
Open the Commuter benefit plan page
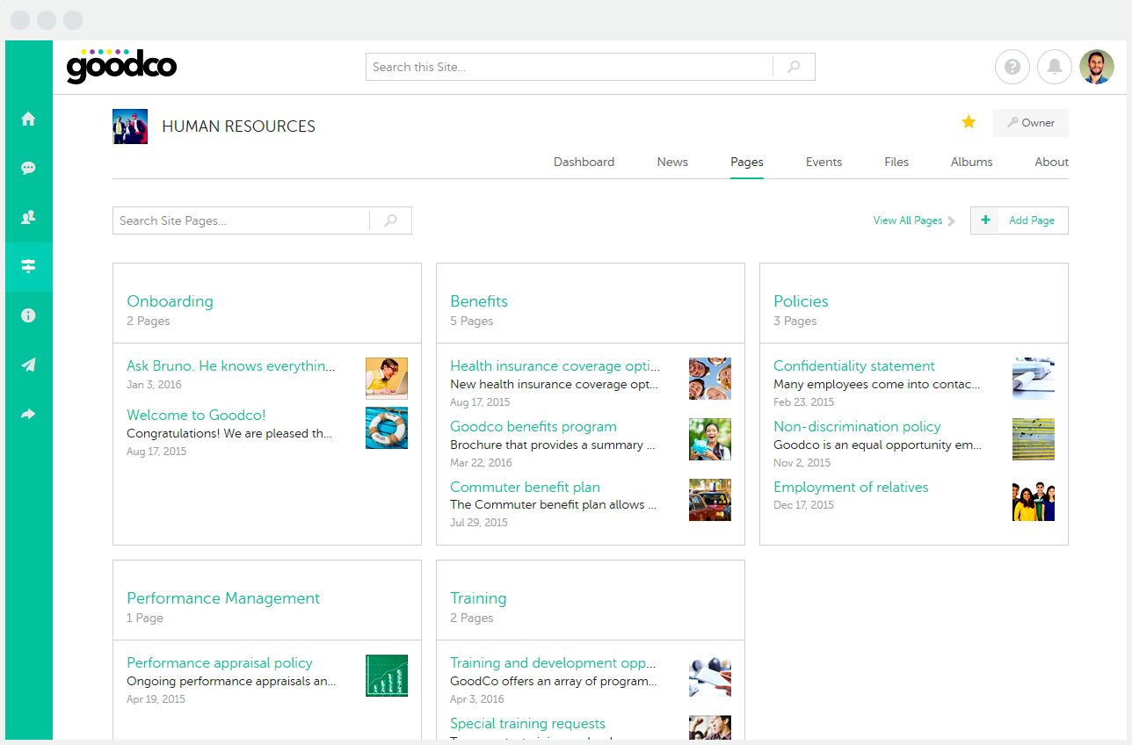(x=525, y=487)
